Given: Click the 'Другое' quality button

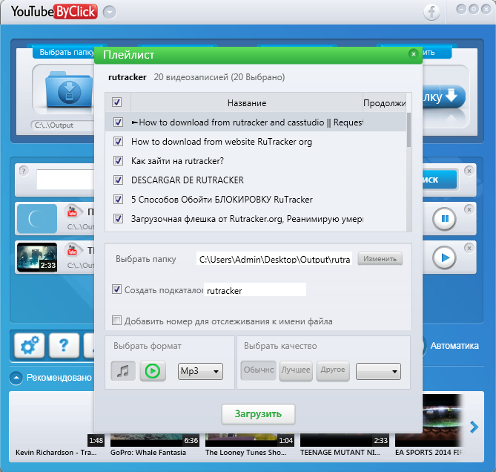Looking at the screenshot, I should (333, 370).
